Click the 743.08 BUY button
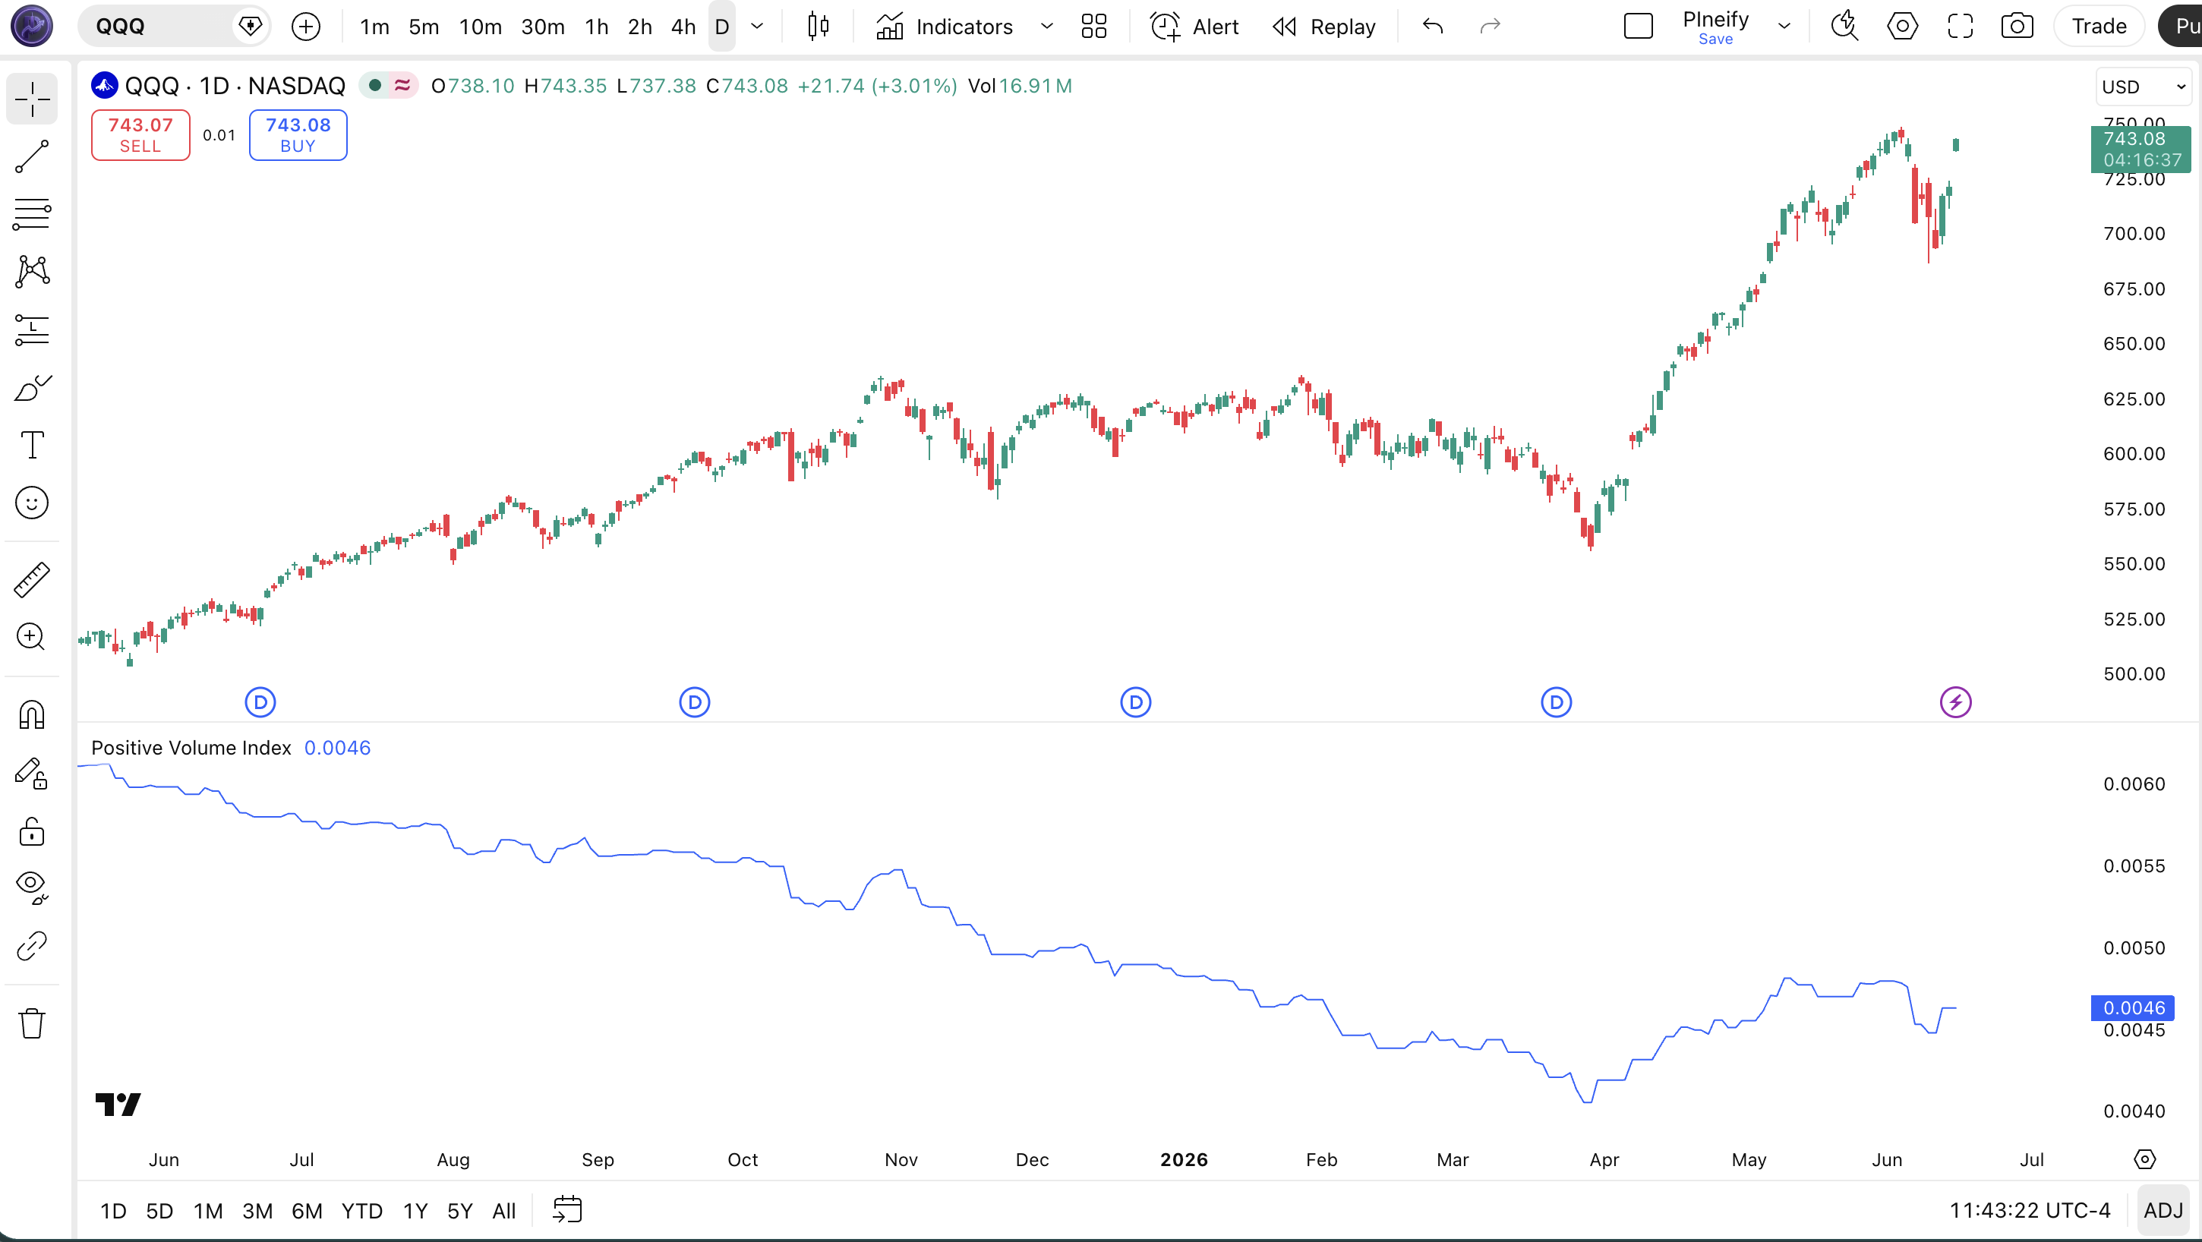The height and width of the screenshot is (1242, 2202). pos(298,134)
